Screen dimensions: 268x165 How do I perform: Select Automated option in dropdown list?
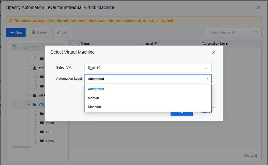coord(148,89)
